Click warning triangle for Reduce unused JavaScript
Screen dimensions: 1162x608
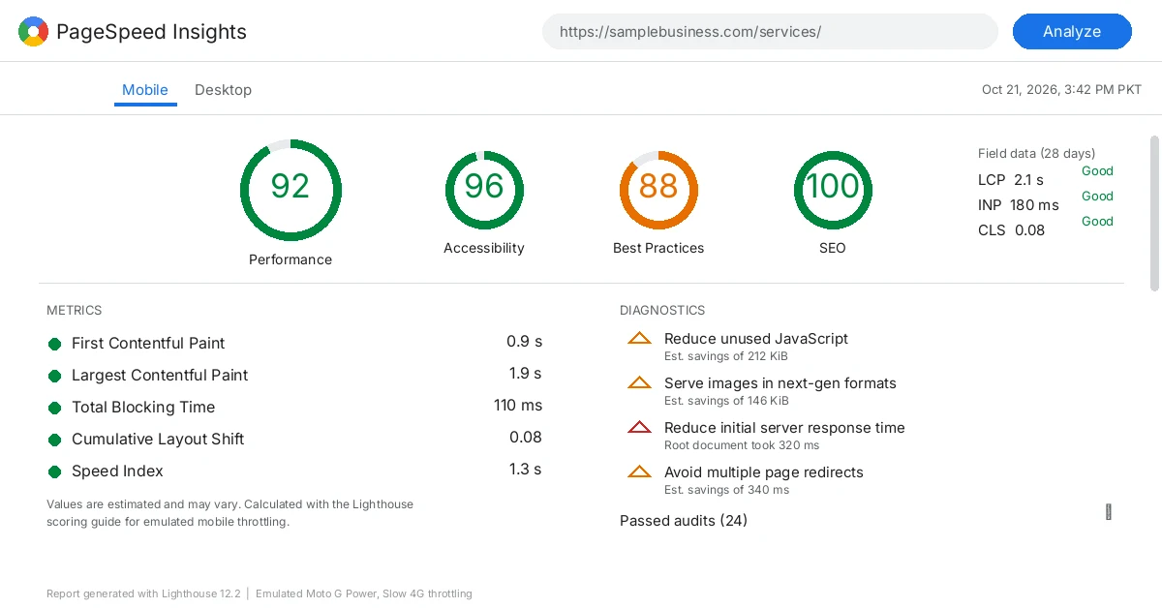[639, 339]
